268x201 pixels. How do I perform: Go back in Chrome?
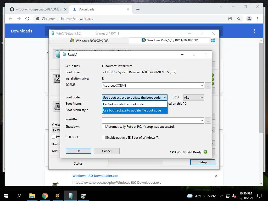click(x=10, y=19)
